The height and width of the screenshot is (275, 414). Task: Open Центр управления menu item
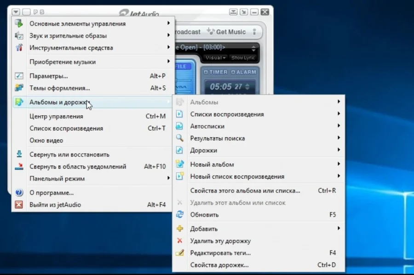pyautogui.click(x=92, y=116)
